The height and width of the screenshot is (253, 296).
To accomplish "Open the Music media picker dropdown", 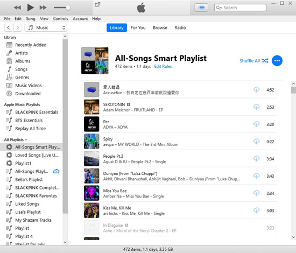I will pos(46,28).
